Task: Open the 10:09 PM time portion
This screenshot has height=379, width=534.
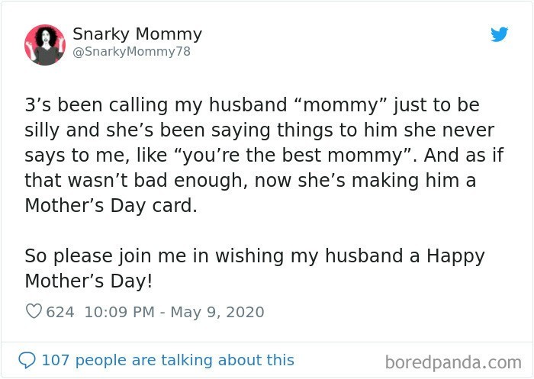Action: (x=120, y=312)
